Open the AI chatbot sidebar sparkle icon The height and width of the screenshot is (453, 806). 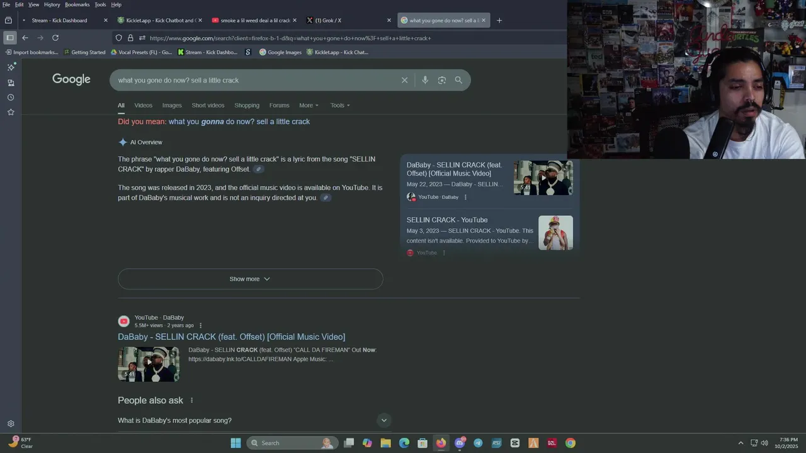click(x=11, y=67)
